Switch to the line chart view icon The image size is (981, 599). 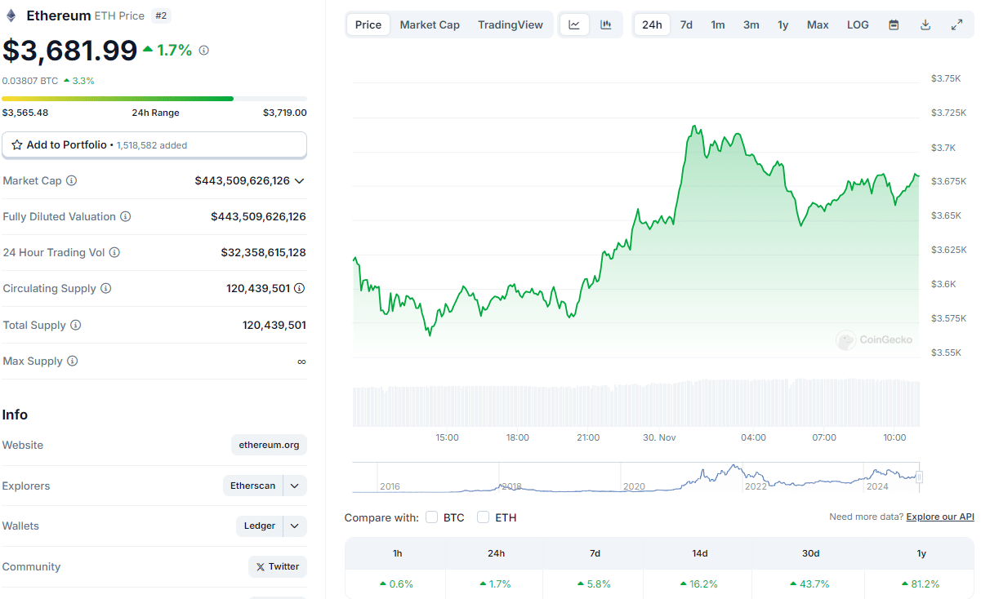[x=574, y=24]
